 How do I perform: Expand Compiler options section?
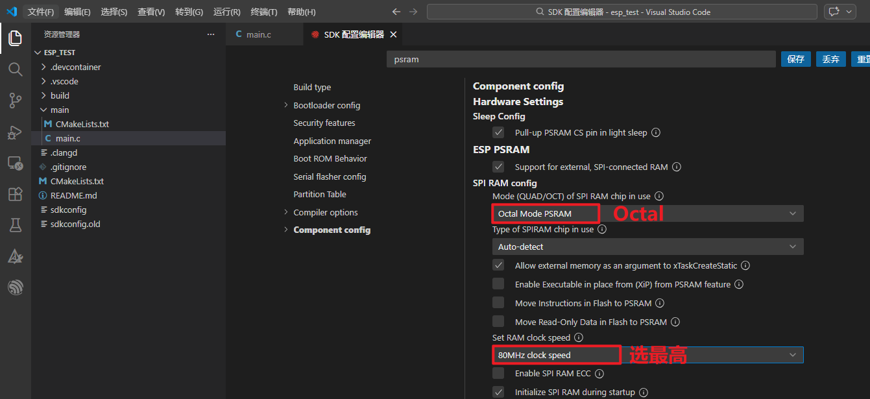[286, 212]
